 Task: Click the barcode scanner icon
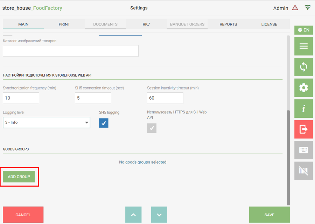[x=303, y=171]
